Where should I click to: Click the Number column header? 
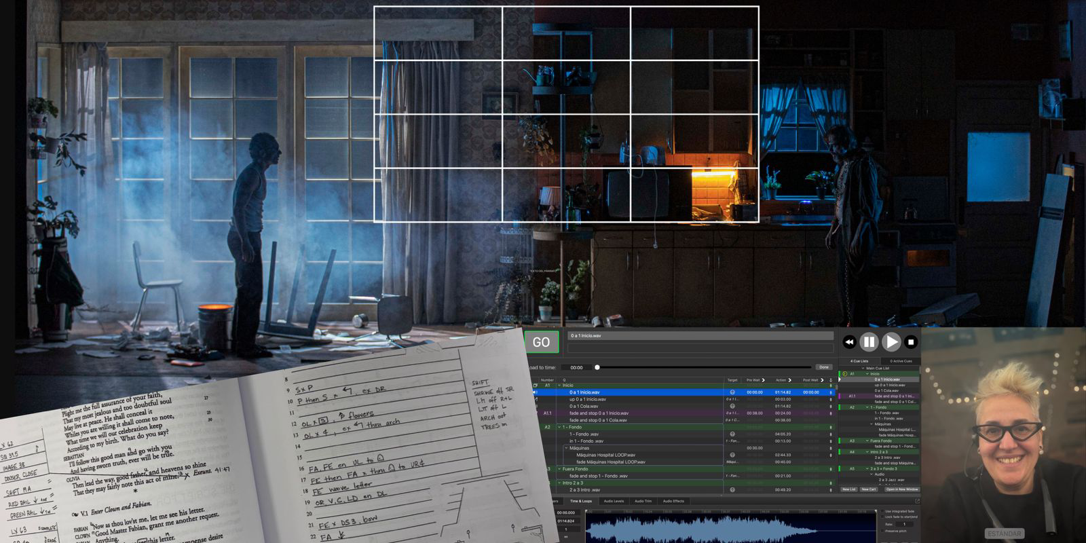[547, 380]
